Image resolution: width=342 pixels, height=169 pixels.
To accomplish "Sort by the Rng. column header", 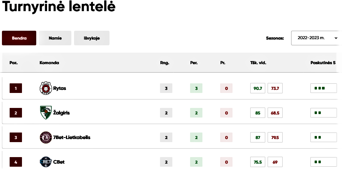I will [x=165, y=63].
